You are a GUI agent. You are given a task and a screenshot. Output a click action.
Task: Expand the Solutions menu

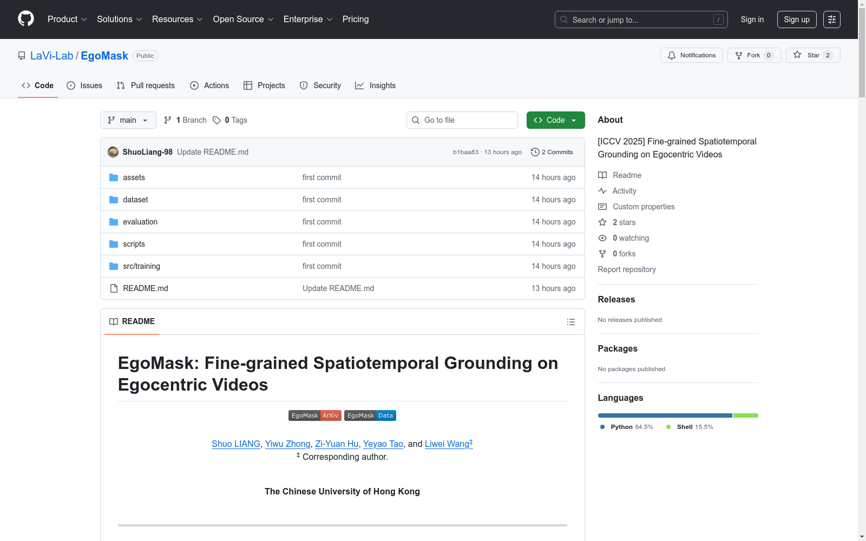tap(120, 19)
